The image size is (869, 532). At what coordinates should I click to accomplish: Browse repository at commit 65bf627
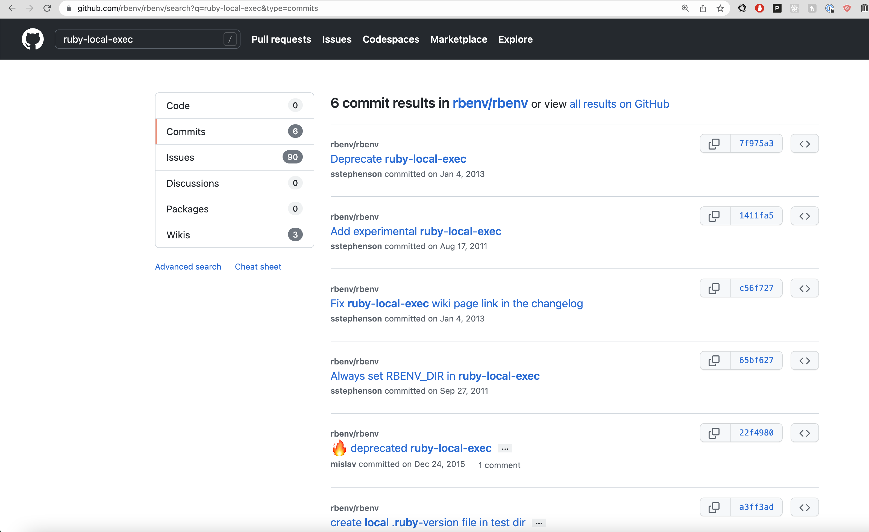(805, 361)
